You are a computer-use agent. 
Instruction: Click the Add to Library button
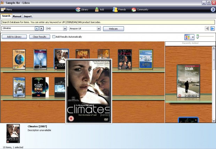(x=14, y=37)
